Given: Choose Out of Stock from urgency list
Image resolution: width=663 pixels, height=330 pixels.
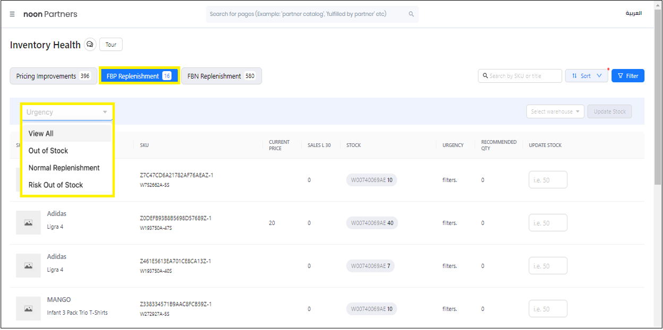Looking at the screenshot, I should coord(48,151).
